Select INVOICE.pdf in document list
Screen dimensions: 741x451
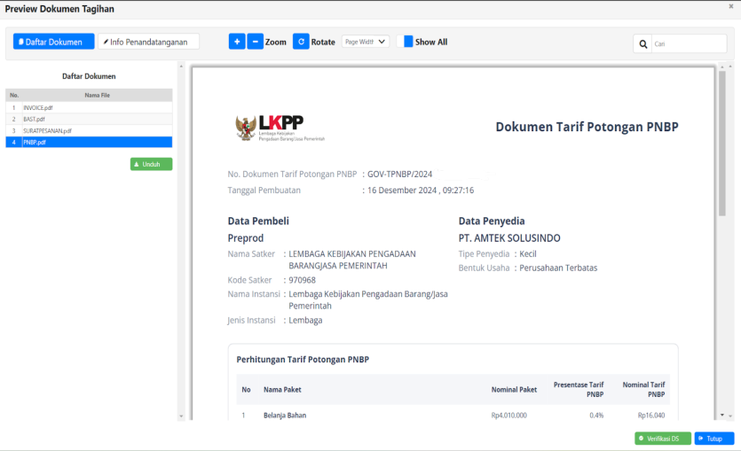38,107
